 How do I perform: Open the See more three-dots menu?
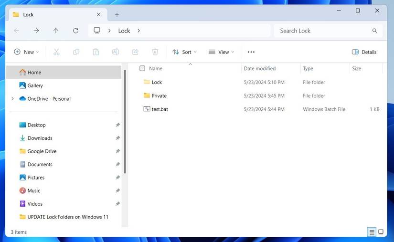click(x=251, y=52)
